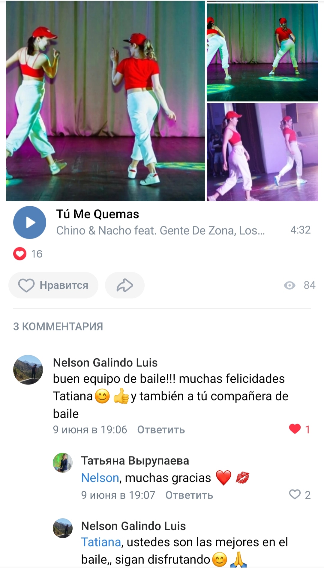Open Nelson's small avatar on the last reply
The width and height of the screenshot is (324, 568).
(63, 528)
